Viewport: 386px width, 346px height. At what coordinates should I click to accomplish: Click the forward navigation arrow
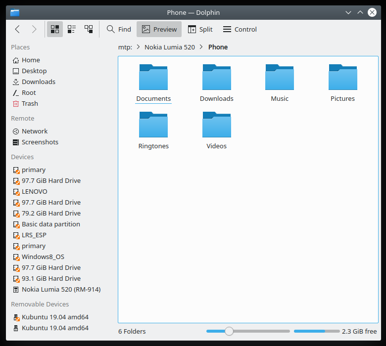(x=34, y=29)
